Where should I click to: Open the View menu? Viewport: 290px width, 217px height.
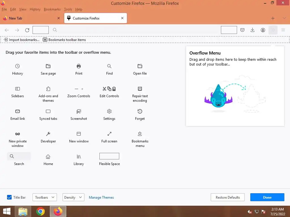(x=23, y=9)
